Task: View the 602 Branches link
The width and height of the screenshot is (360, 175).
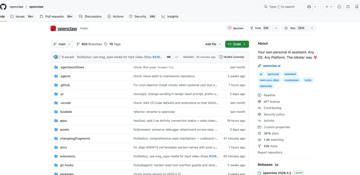Action: coord(89,44)
